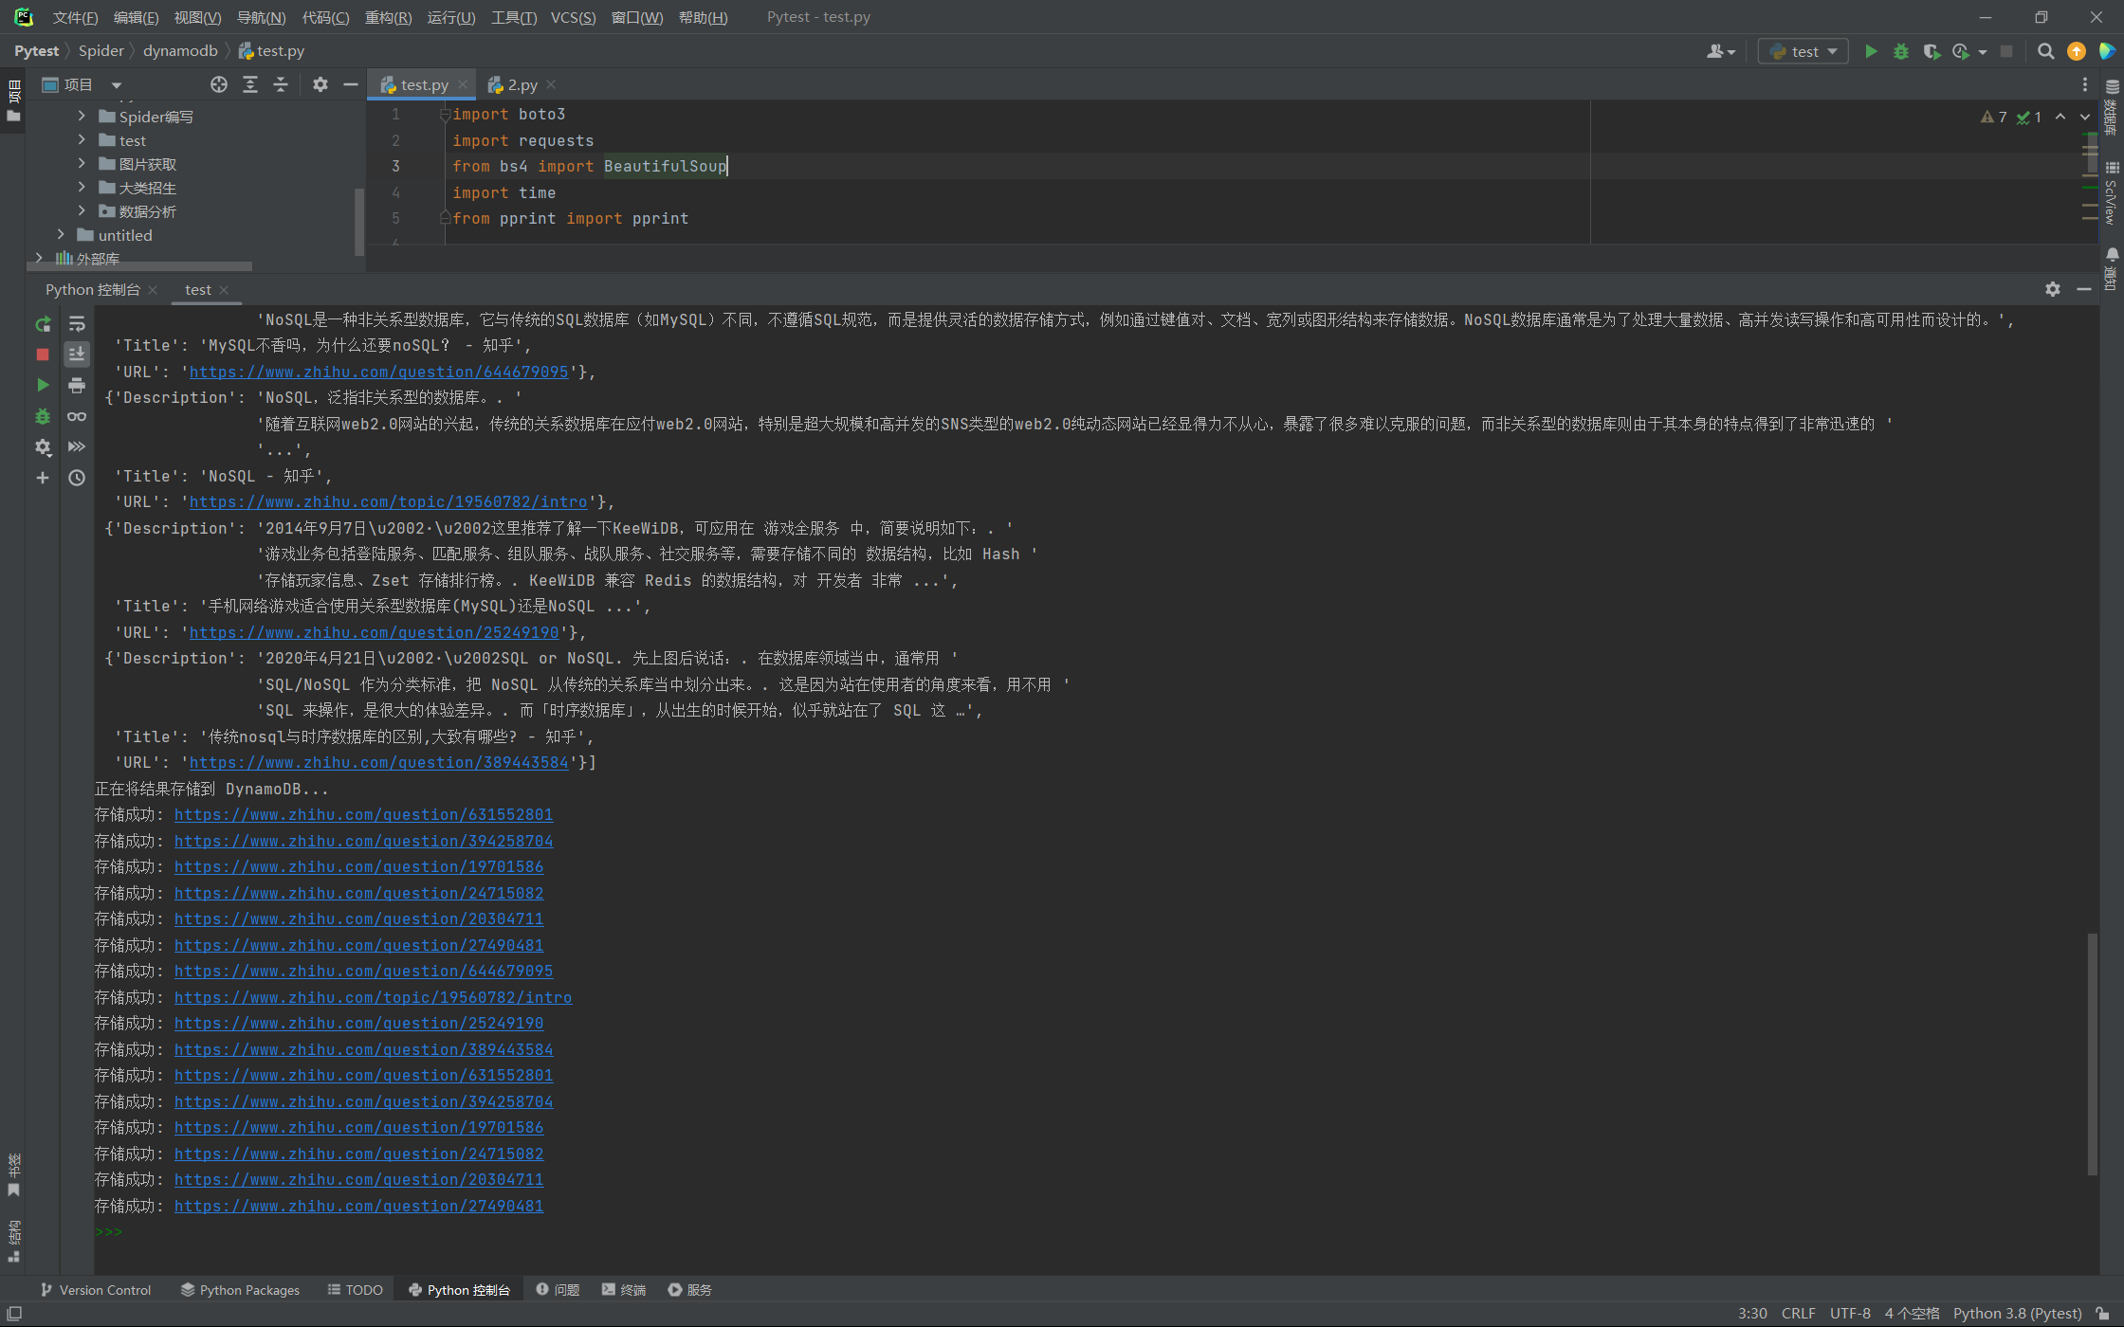Toggle tool window bars icon in status bar

[x=14, y=1314]
